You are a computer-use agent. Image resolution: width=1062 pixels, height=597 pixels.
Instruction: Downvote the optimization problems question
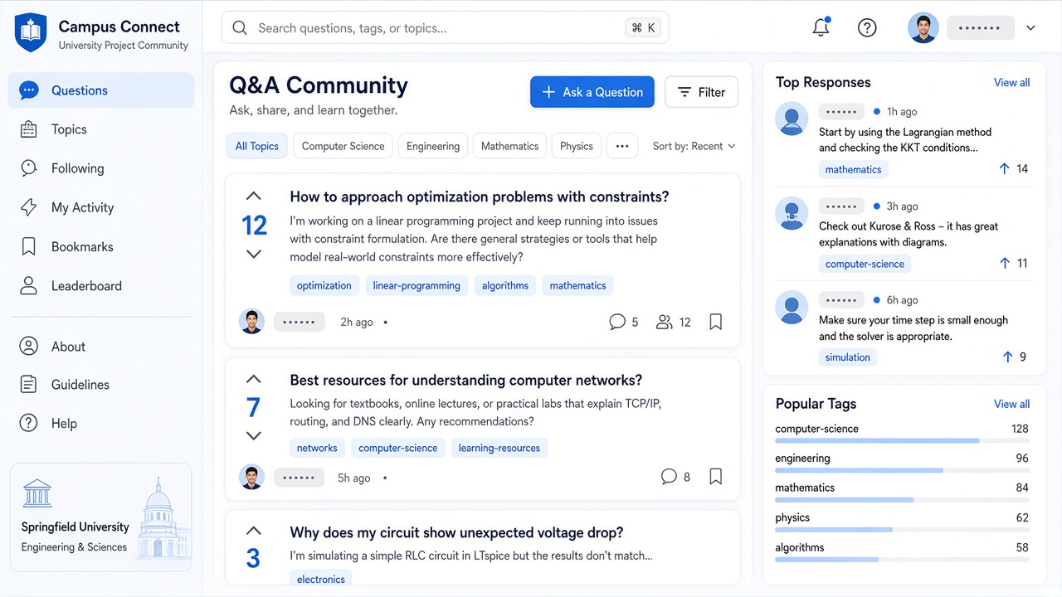(x=254, y=254)
